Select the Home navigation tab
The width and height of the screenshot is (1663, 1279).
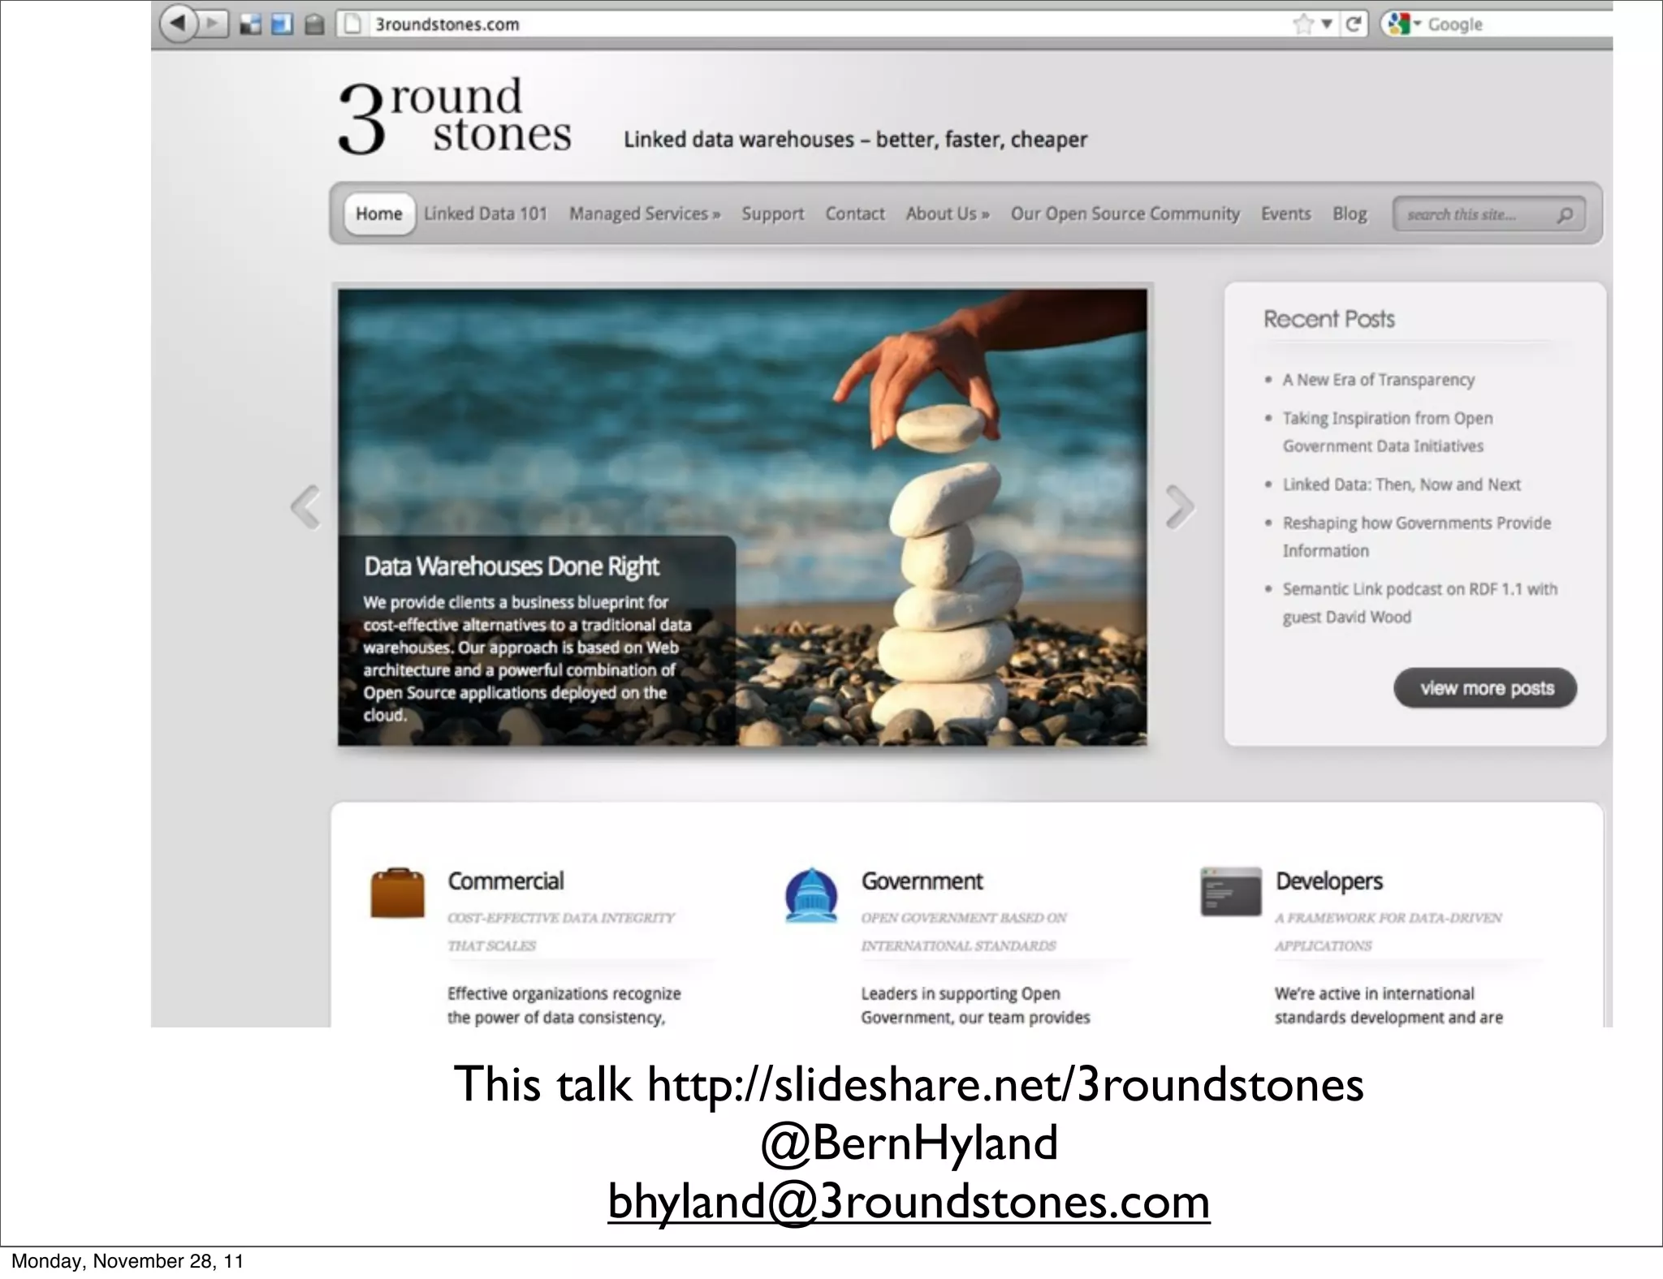378,213
